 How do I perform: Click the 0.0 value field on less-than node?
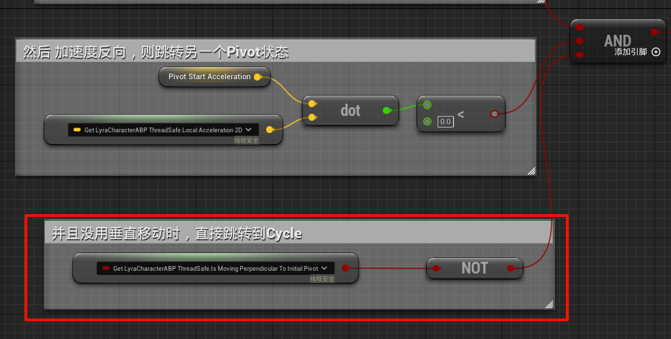pyautogui.click(x=446, y=122)
